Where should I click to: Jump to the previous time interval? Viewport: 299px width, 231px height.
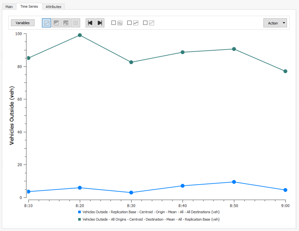coord(90,23)
